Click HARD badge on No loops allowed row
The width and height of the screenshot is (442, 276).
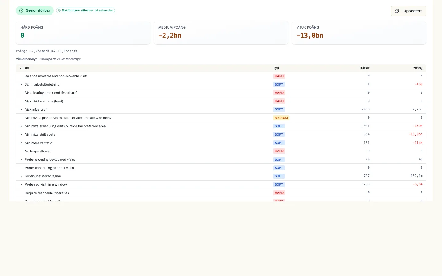279,151
